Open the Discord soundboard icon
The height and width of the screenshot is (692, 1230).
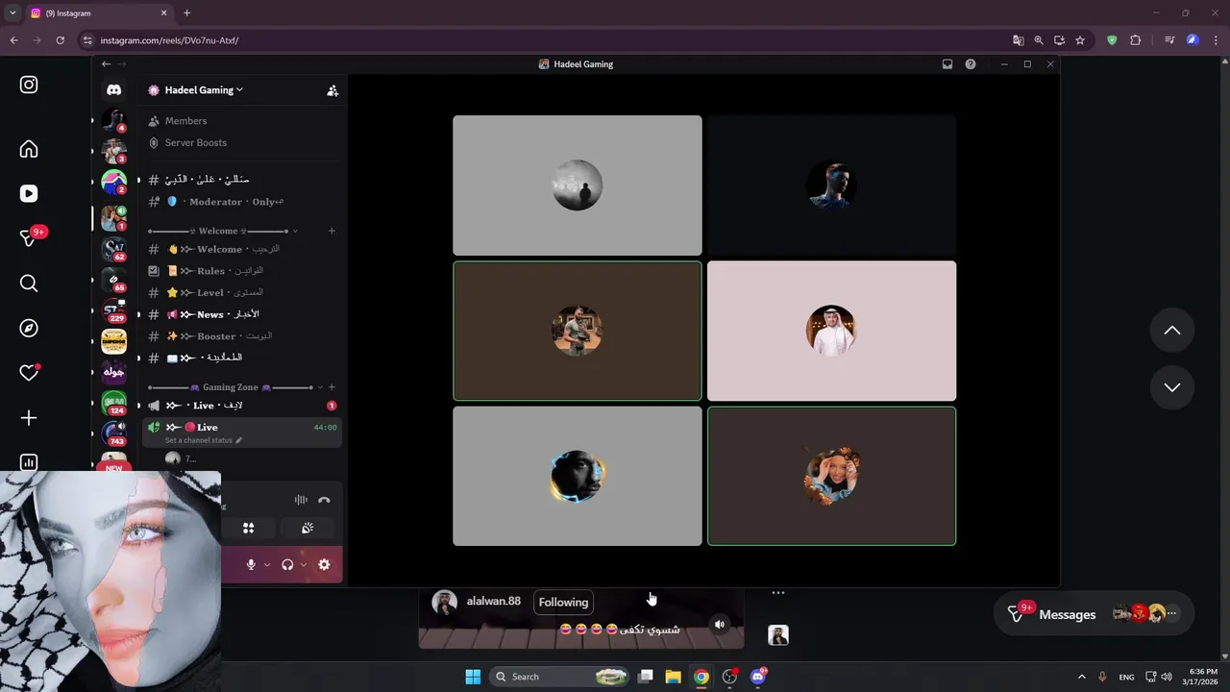click(x=307, y=528)
